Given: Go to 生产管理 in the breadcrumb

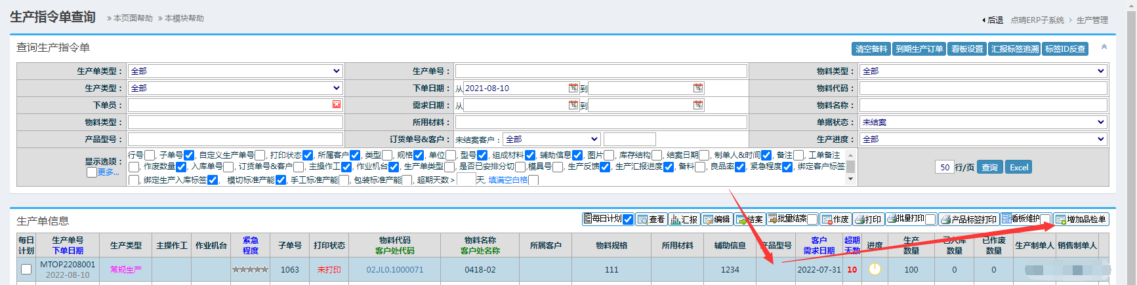Looking at the screenshot, I should (x=1092, y=20).
